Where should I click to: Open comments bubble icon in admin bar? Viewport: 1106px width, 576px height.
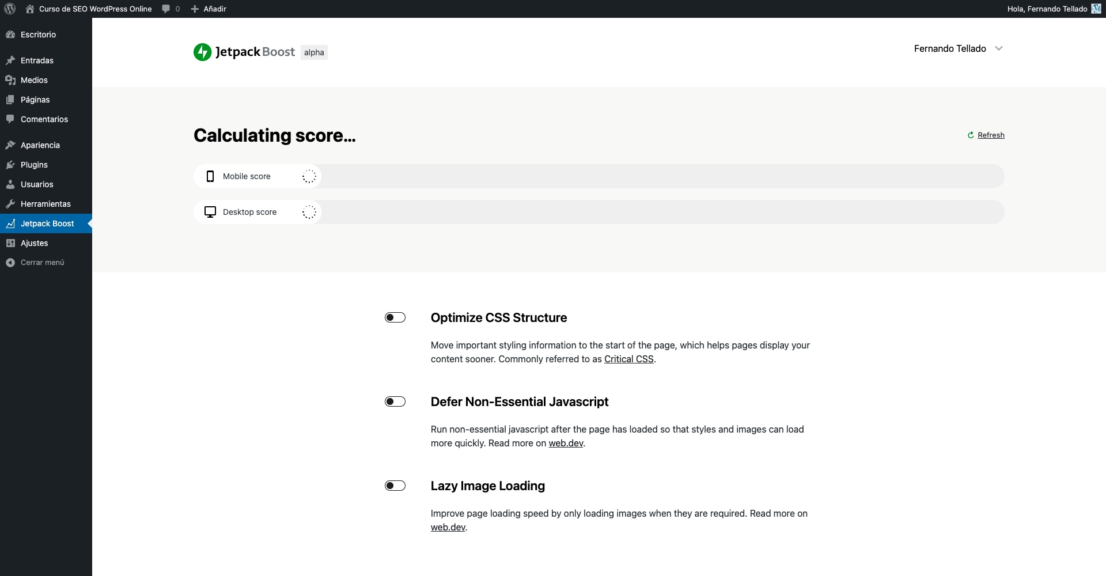pos(166,9)
